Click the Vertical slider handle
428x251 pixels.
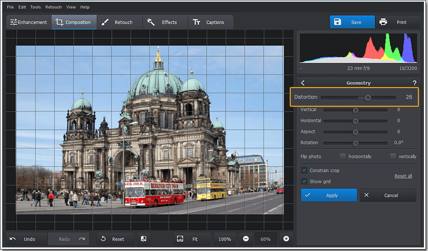pos(356,110)
